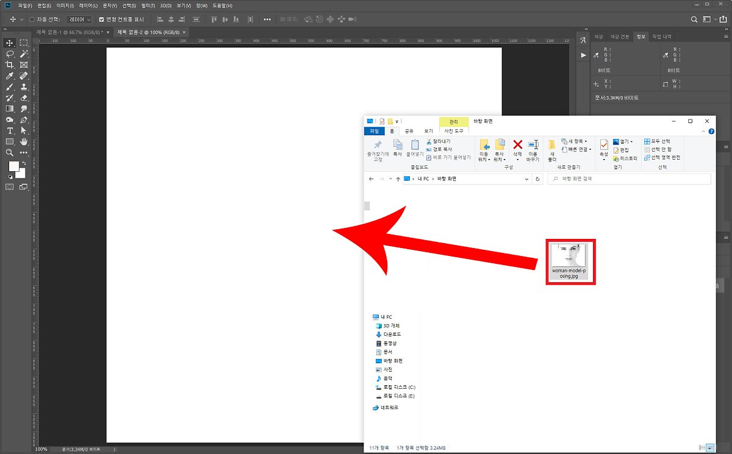Open the 레이어 auto-select dropdown
The height and width of the screenshot is (454, 732).
tap(80, 20)
